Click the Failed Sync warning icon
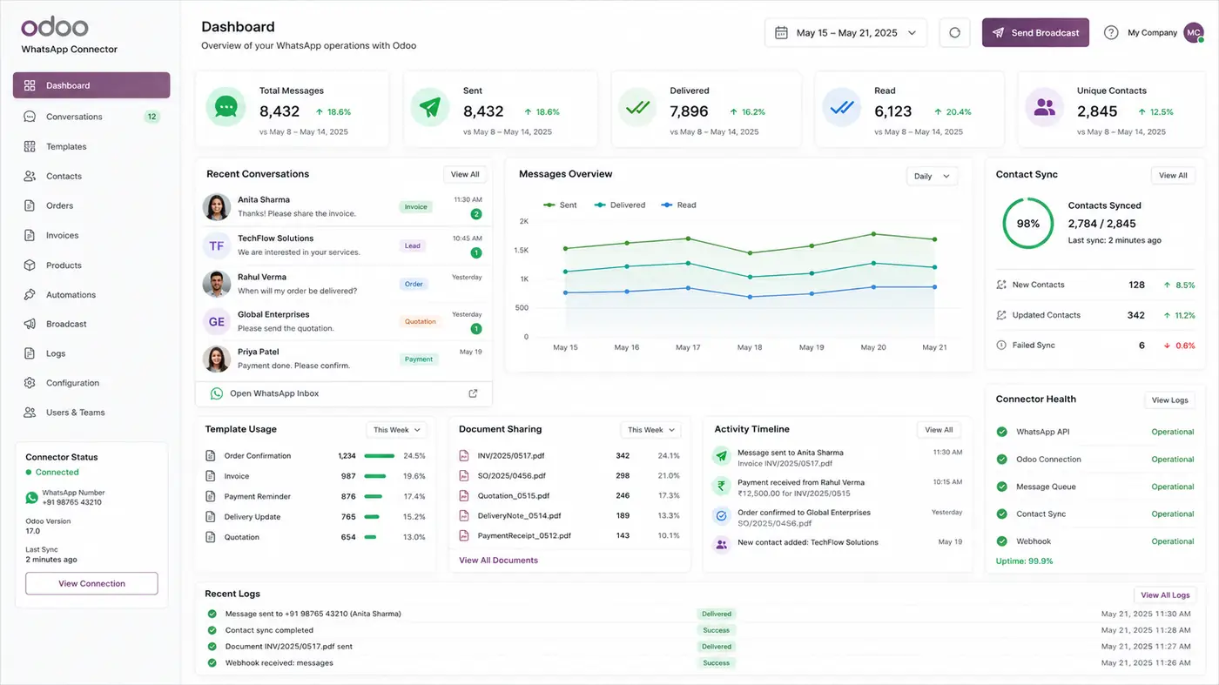 point(1001,346)
